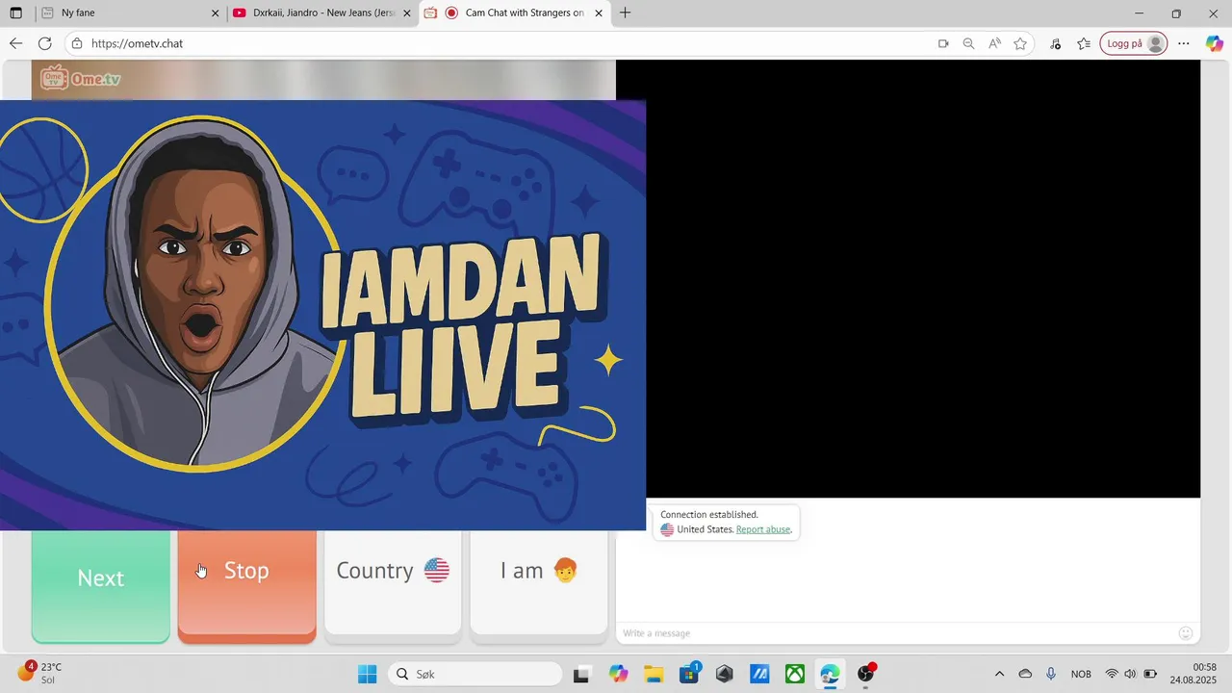
Task: Launch Copilot from the taskbar
Action: (618, 674)
